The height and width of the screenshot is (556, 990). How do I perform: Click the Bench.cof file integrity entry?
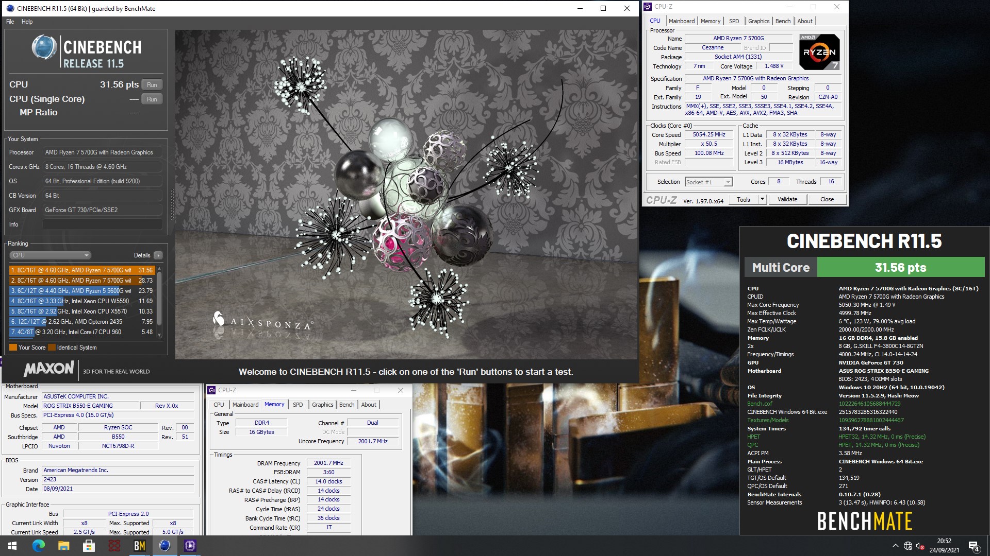click(x=760, y=404)
